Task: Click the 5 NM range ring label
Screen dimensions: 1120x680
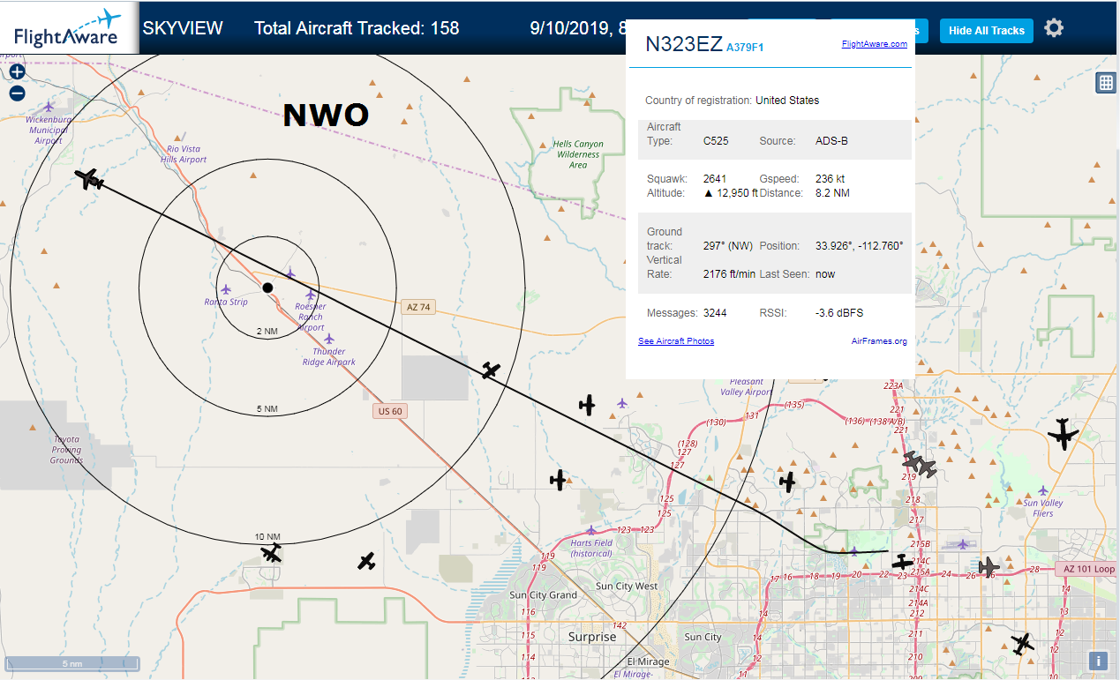Action: [267, 409]
